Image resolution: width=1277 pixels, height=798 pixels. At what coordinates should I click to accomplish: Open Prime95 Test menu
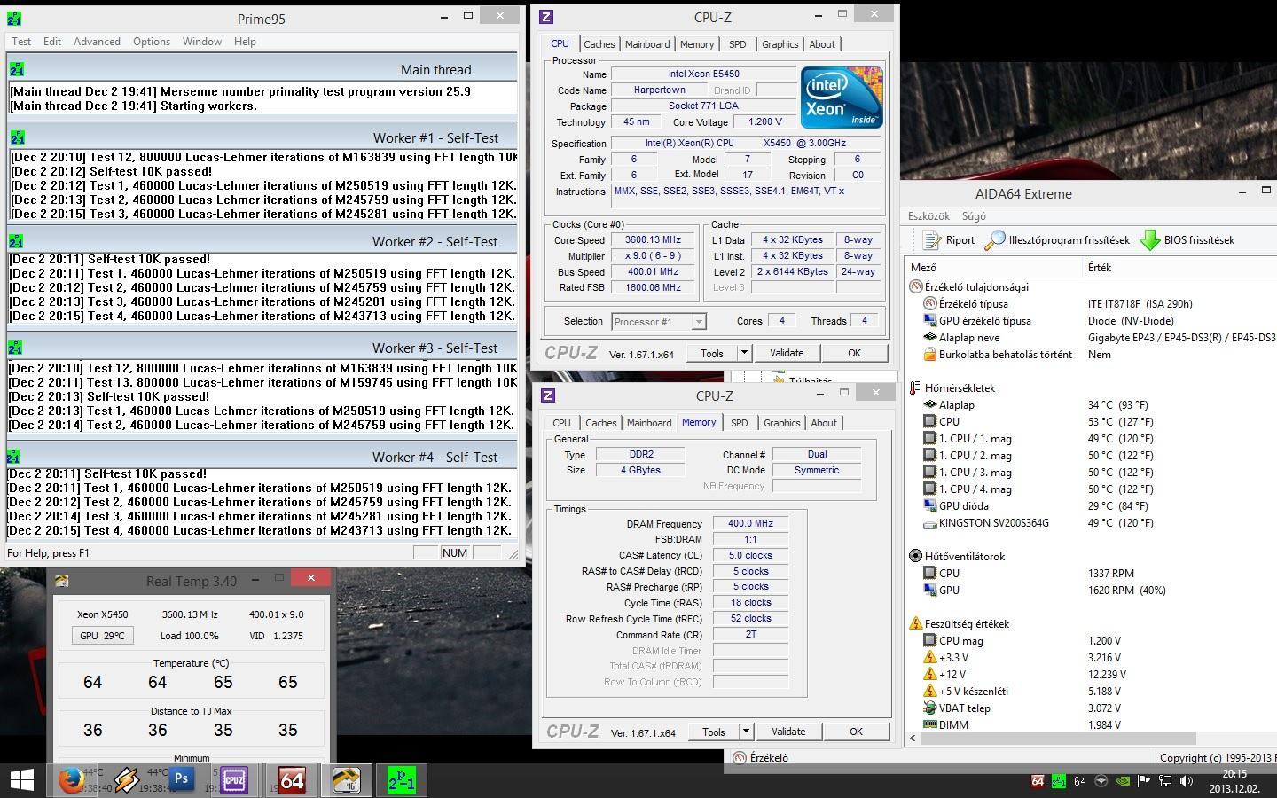[x=21, y=42]
